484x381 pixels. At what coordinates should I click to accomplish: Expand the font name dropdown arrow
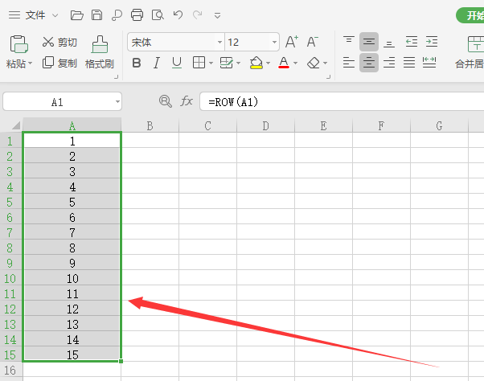tap(219, 42)
